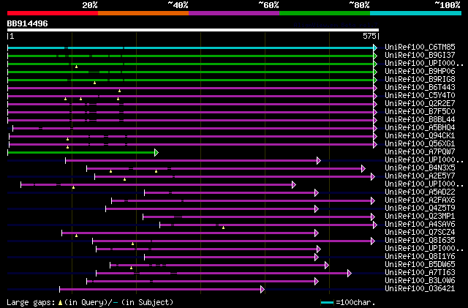
Task: Select hit label UniRef100_A7TI63
Action: (420, 272)
